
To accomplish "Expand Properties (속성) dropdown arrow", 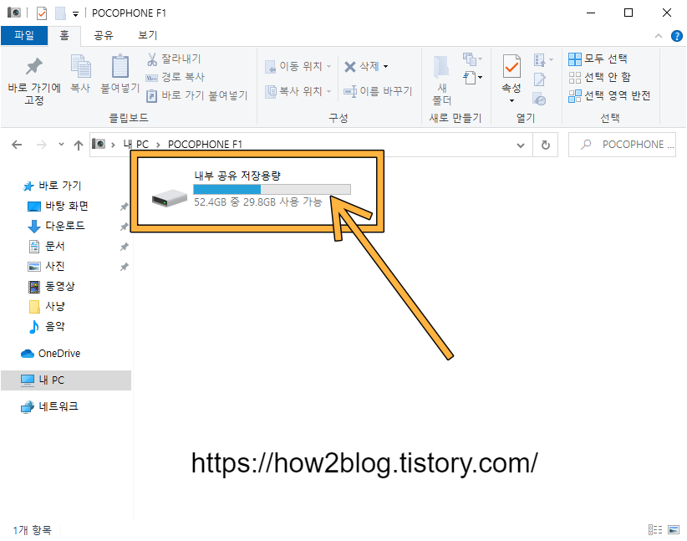I will coord(511,101).
